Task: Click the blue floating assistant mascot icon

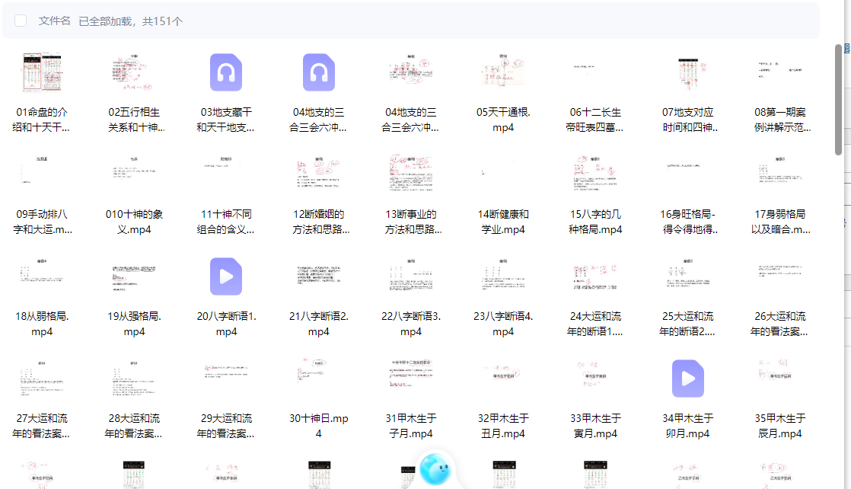Action: coord(435,469)
